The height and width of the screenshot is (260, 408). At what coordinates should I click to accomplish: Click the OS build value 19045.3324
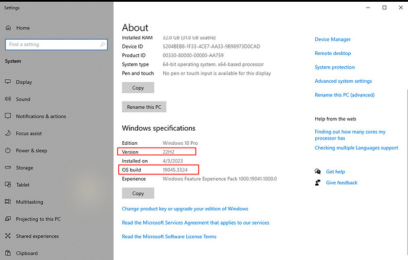tap(175, 170)
